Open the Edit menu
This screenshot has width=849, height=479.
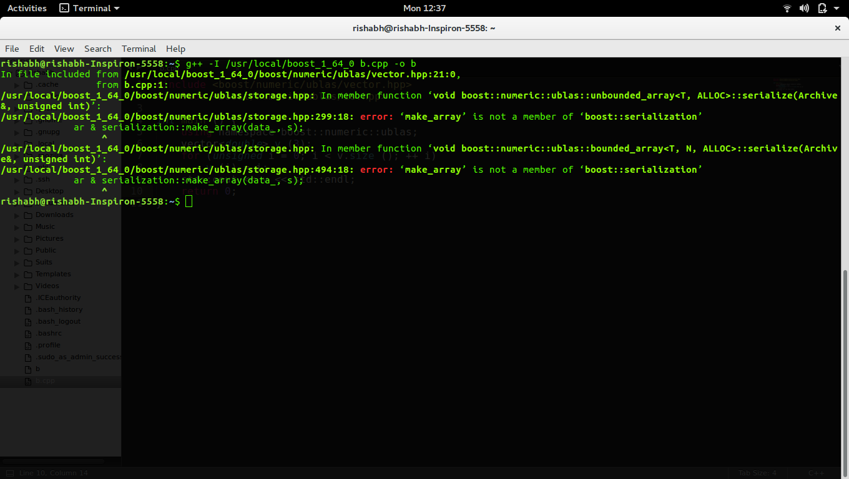coord(37,49)
